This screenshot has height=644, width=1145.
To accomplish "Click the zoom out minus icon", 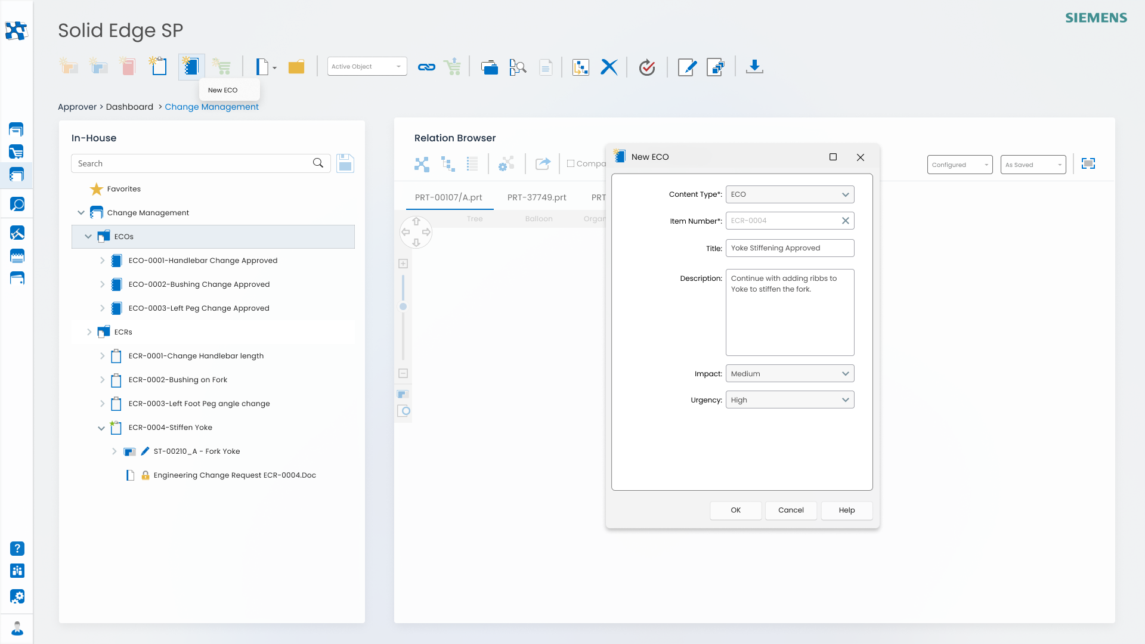I will point(403,373).
